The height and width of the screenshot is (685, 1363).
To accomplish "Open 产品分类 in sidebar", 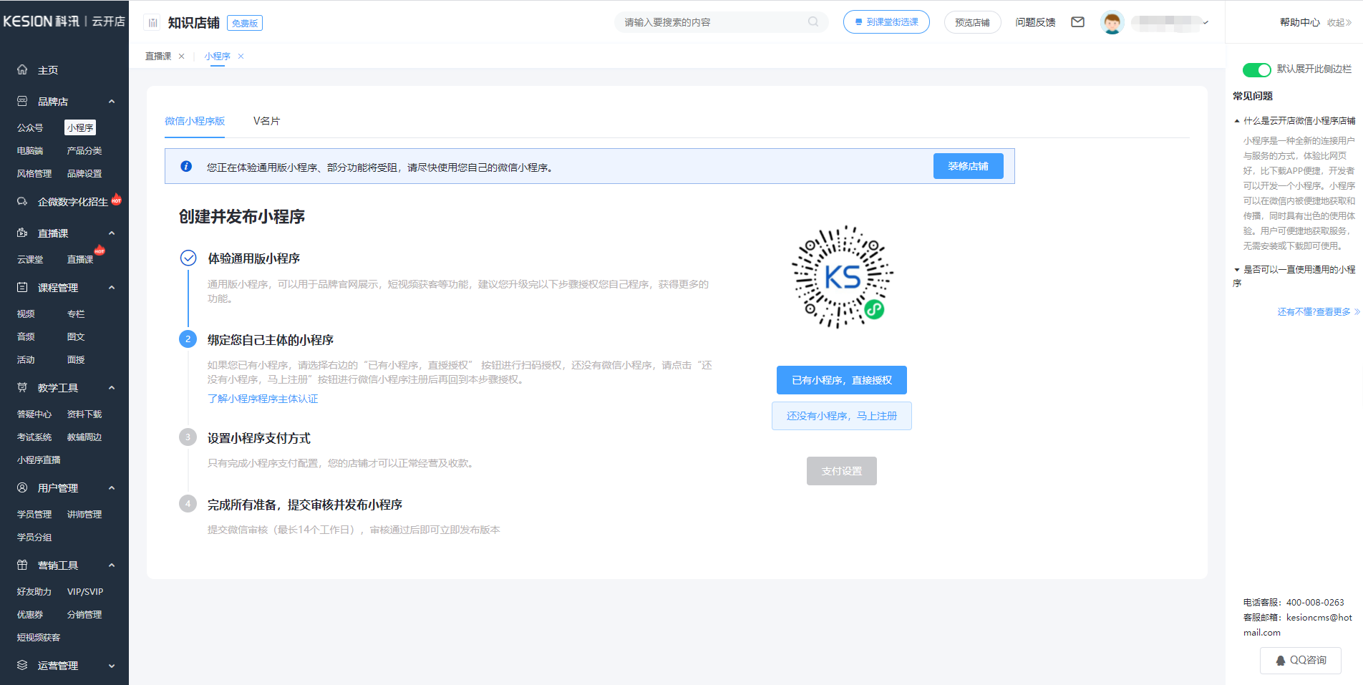I will 84,150.
